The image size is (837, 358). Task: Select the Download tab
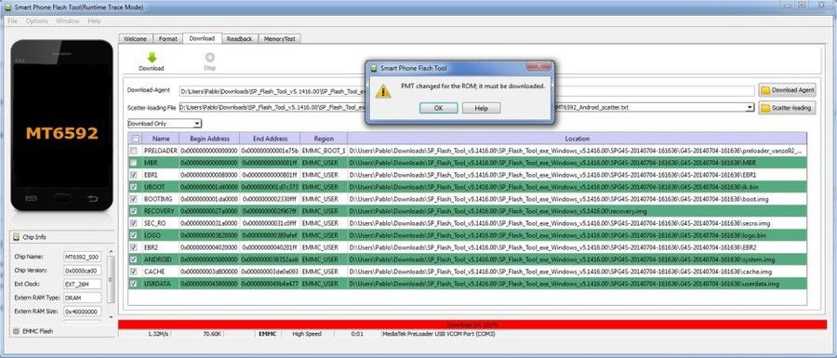(202, 38)
